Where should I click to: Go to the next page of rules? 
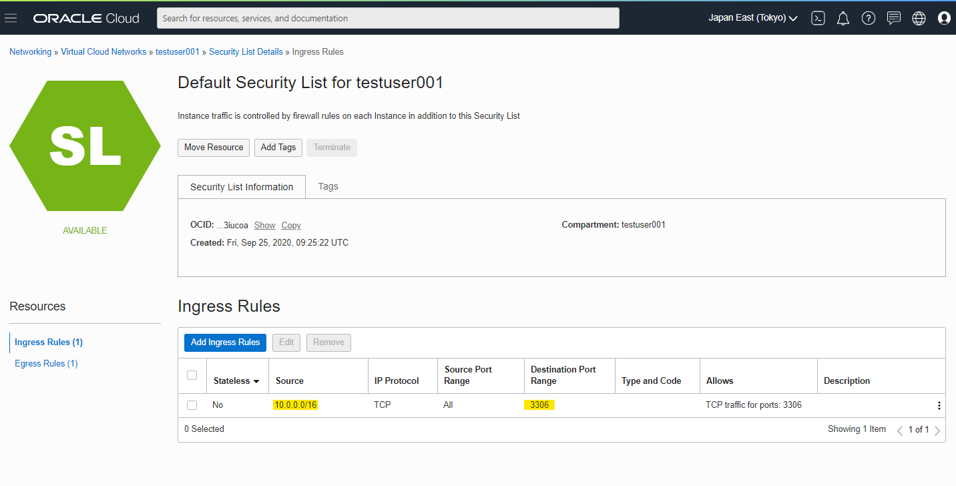point(937,430)
